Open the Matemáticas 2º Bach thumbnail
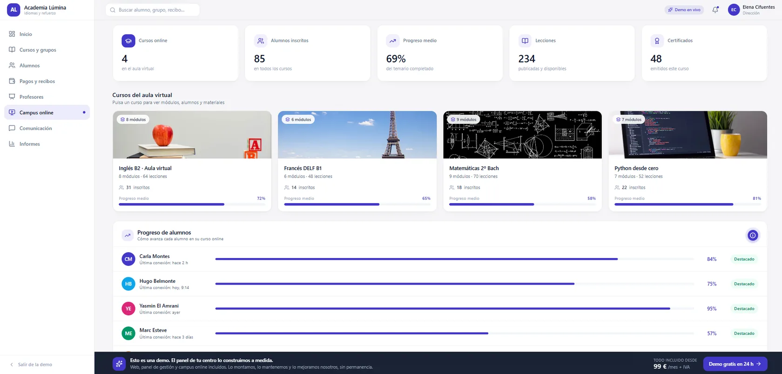 [x=523, y=135]
